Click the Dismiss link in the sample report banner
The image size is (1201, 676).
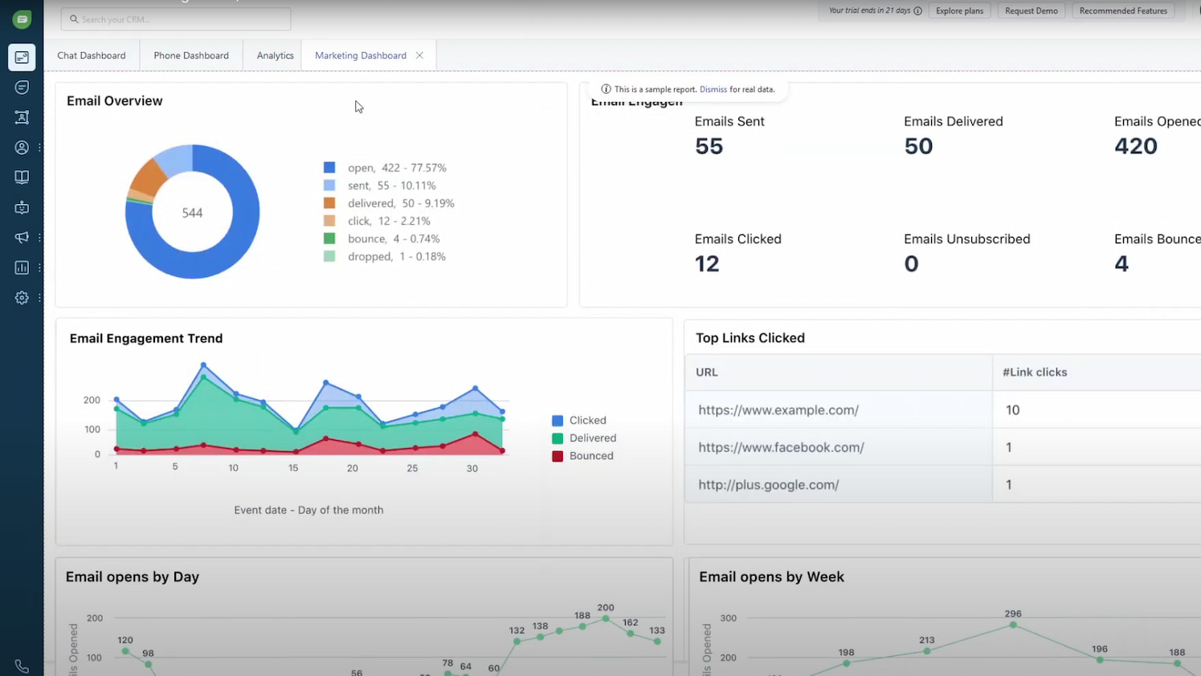713,89
